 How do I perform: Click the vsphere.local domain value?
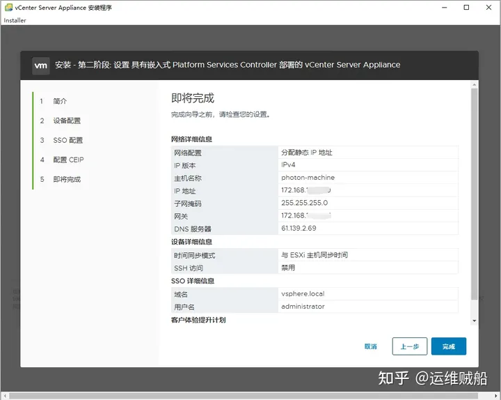pyautogui.click(x=303, y=294)
